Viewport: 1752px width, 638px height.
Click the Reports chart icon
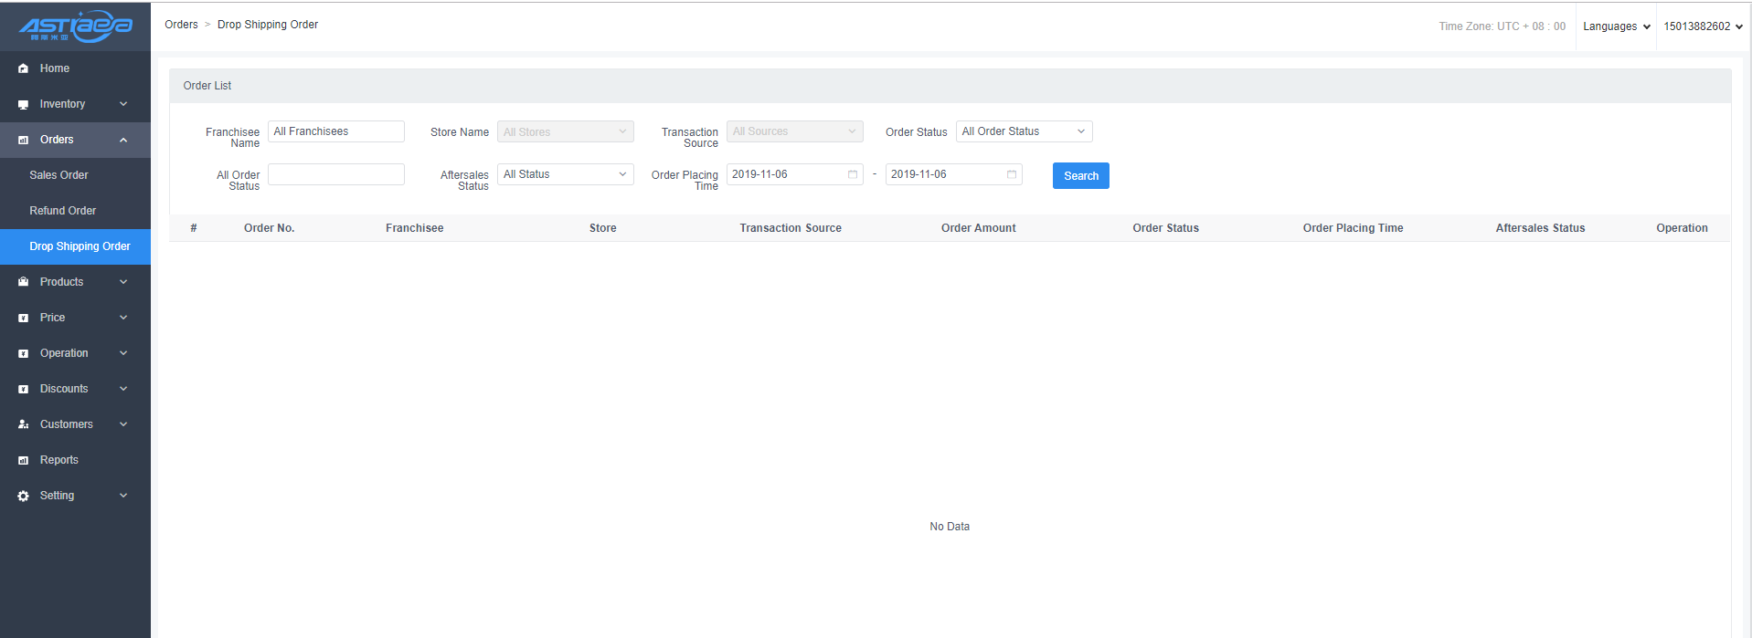(24, 461)
